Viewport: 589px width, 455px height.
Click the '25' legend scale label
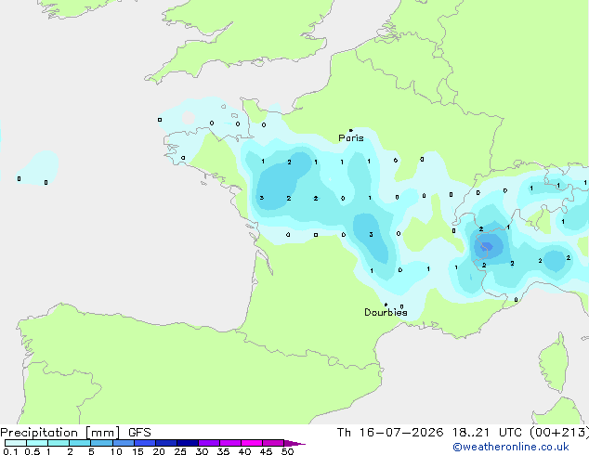pos(180,451)
